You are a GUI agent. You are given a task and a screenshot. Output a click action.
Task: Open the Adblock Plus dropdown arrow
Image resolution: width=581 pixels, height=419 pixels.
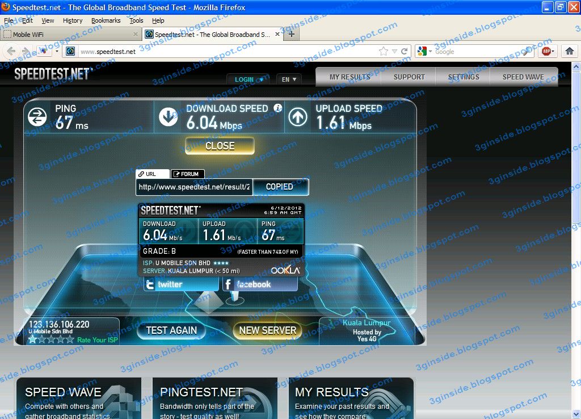553,51
